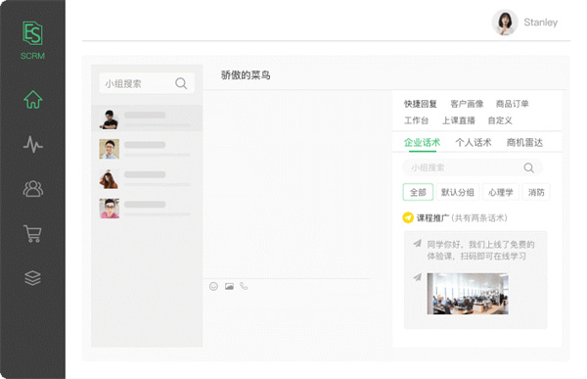
Task: Open the shopping cart icon in sidebar
Action: 32,233
